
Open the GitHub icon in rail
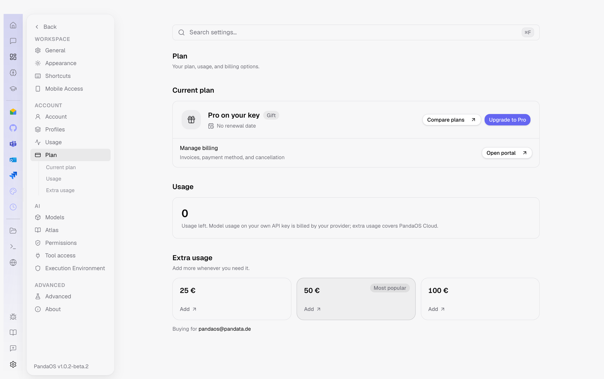pyautogui.click(x=13, y=128)
